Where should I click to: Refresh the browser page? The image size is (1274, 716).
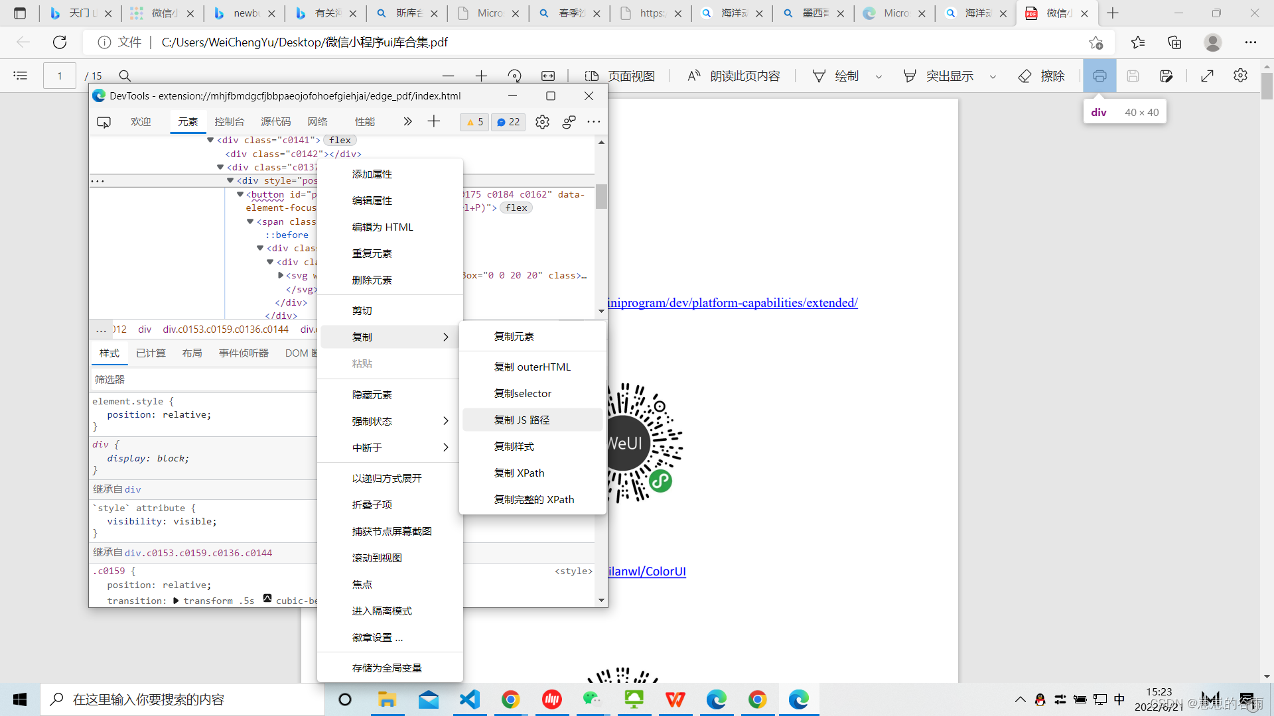(60, 42)
